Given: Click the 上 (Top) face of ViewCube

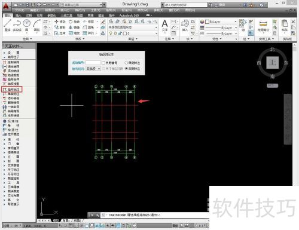Looking at the screenshot, I should (272, 63).
